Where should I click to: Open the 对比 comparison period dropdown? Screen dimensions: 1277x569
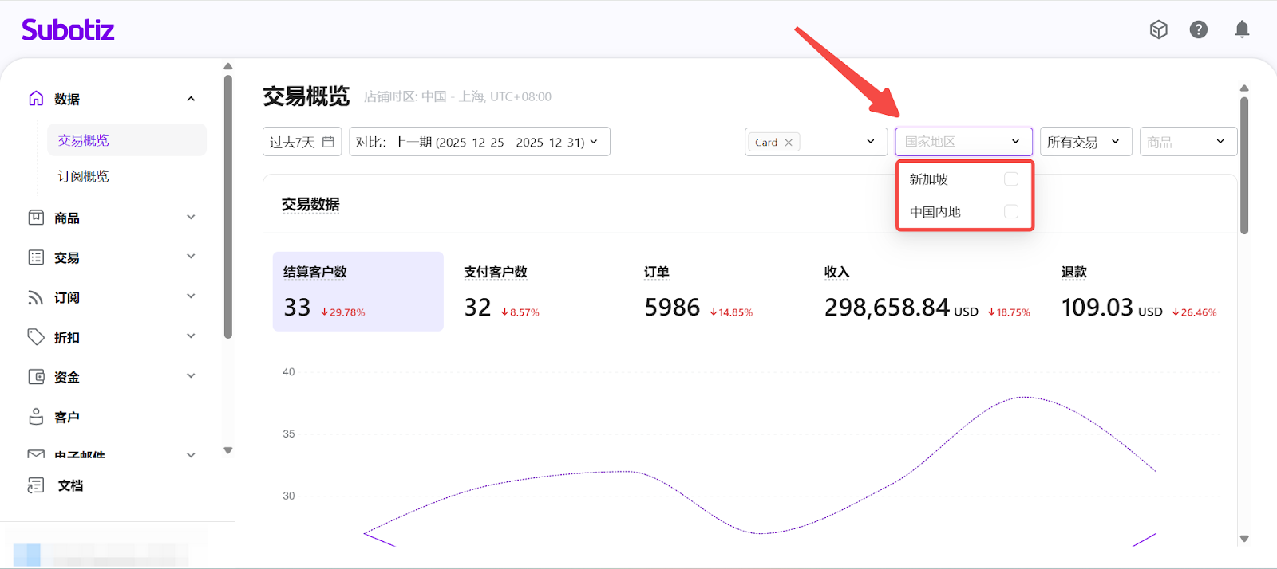coord(479,142)
